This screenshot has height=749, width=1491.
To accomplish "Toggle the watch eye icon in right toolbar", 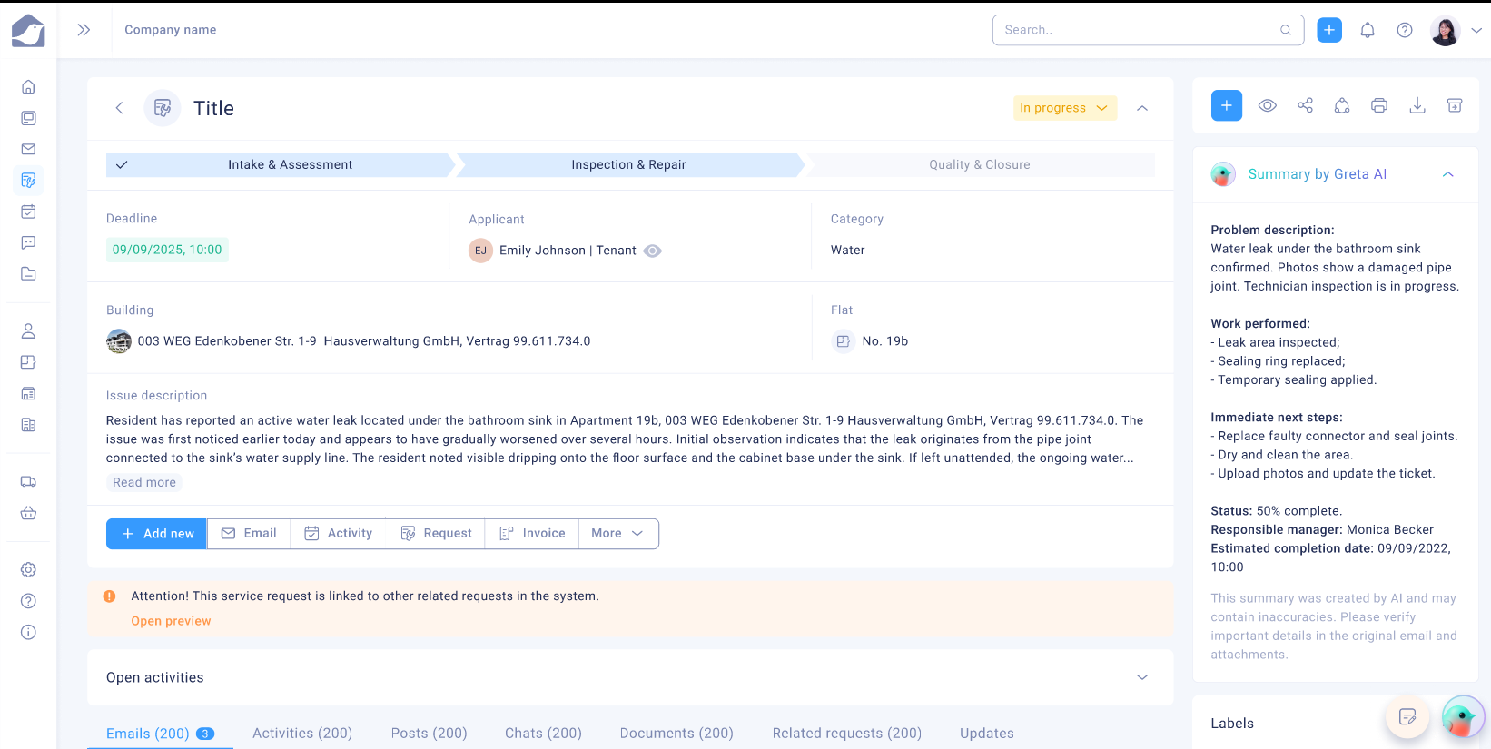I will click(1268, 105).
